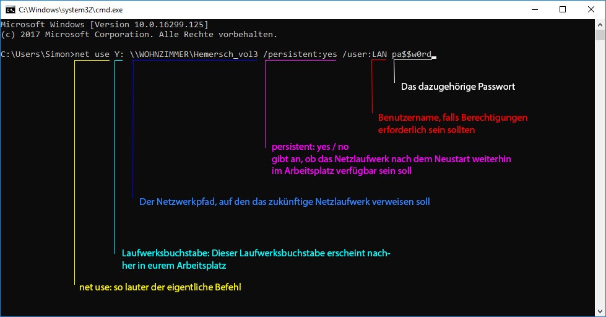Minimize the command prompt window
Image resolution: width=606 pixels, height=317 pixels.
coord(534,9)
